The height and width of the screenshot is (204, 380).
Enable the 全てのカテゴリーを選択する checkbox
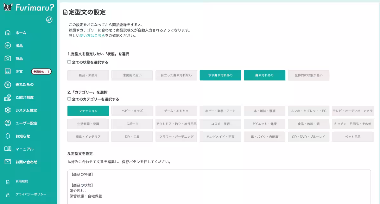(69, 99)
